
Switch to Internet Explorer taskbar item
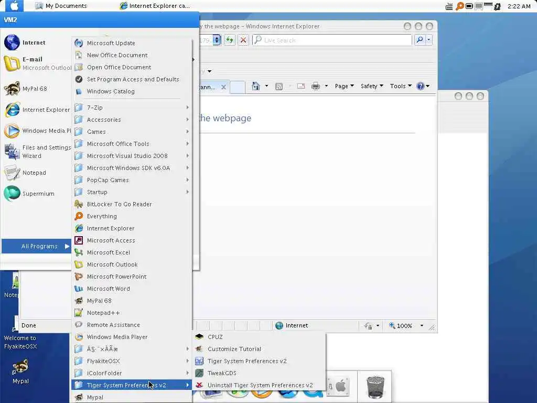point(155,6)
